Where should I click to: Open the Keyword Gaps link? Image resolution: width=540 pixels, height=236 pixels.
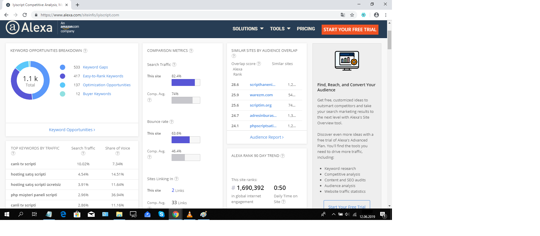(x=95, y=67)
